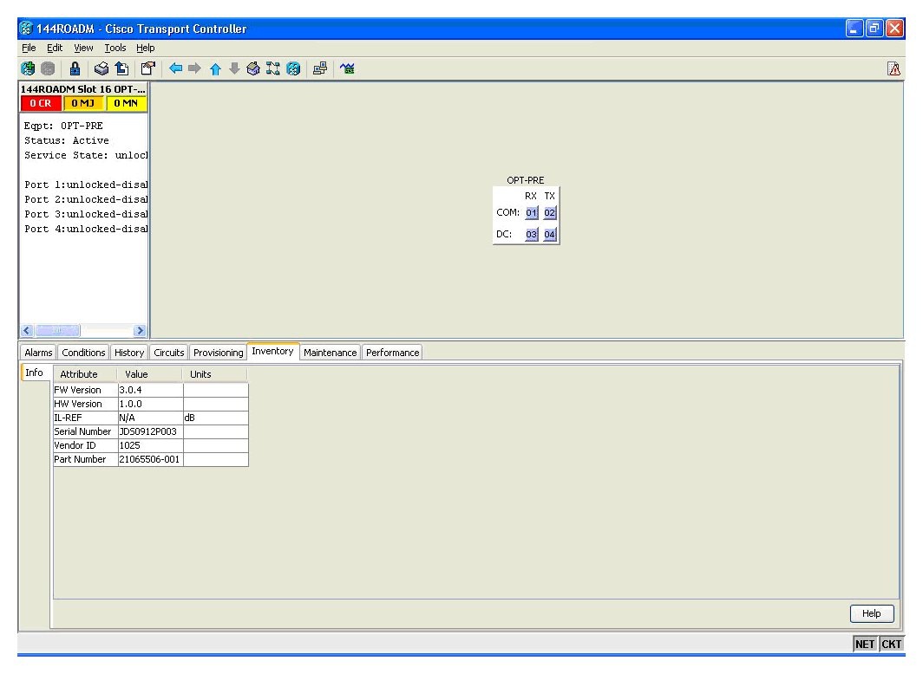Go to home view house icon

click(253, 68)
